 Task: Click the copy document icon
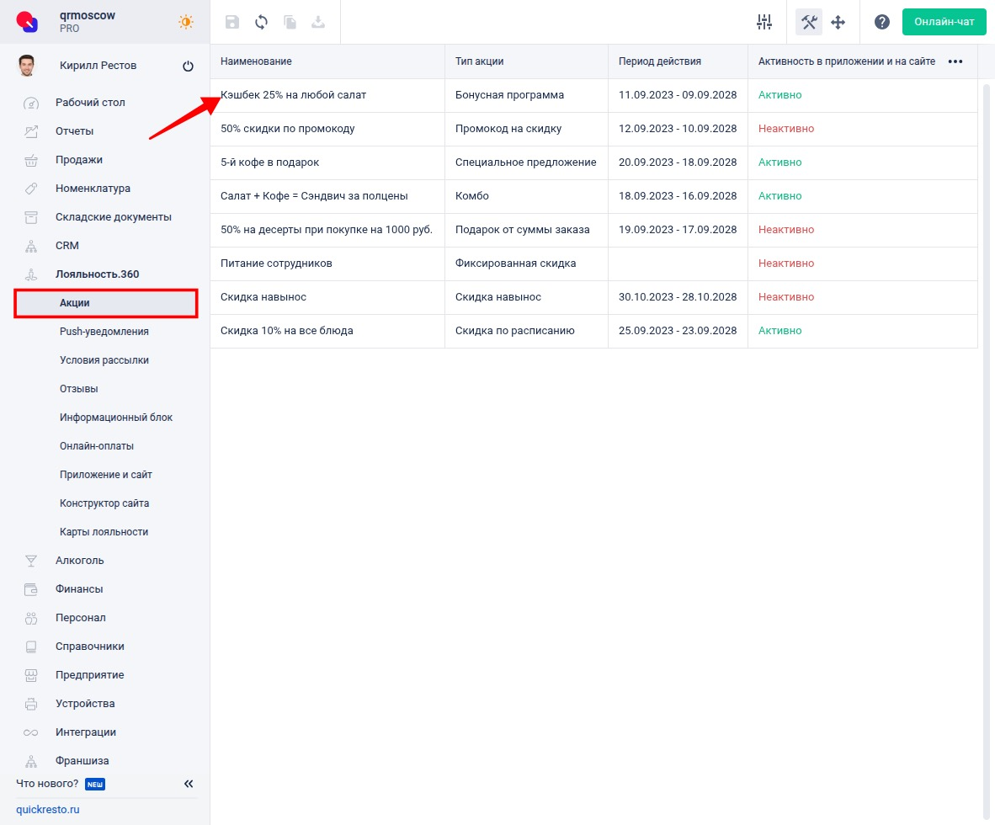(x=290, y=22)
